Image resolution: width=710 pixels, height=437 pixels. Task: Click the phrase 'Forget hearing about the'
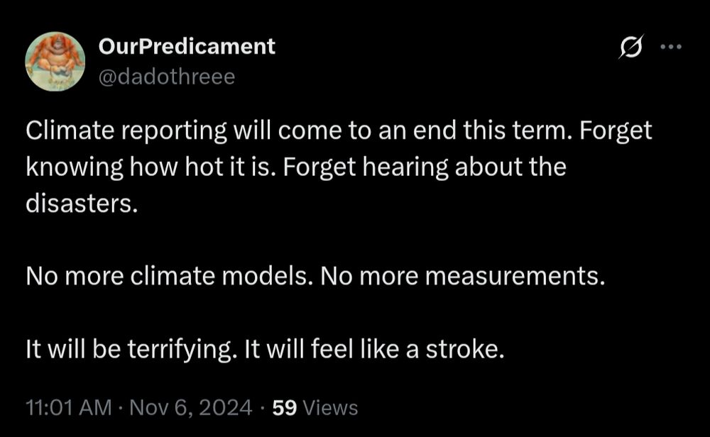pos(425,167)
